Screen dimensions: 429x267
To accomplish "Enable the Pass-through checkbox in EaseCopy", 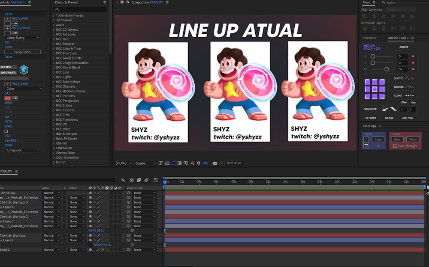I will pos(395,146).
